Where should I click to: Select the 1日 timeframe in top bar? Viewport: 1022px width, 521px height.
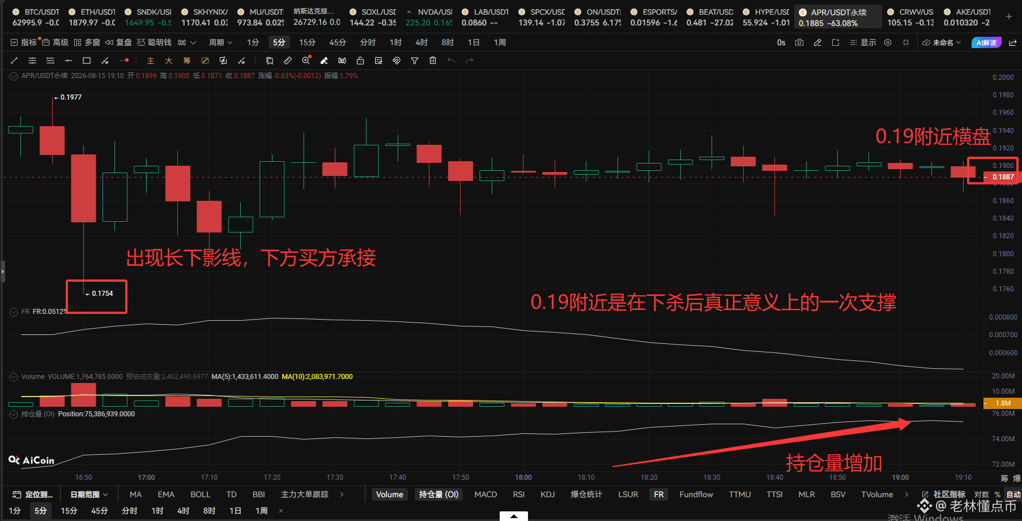coord(474,42)
